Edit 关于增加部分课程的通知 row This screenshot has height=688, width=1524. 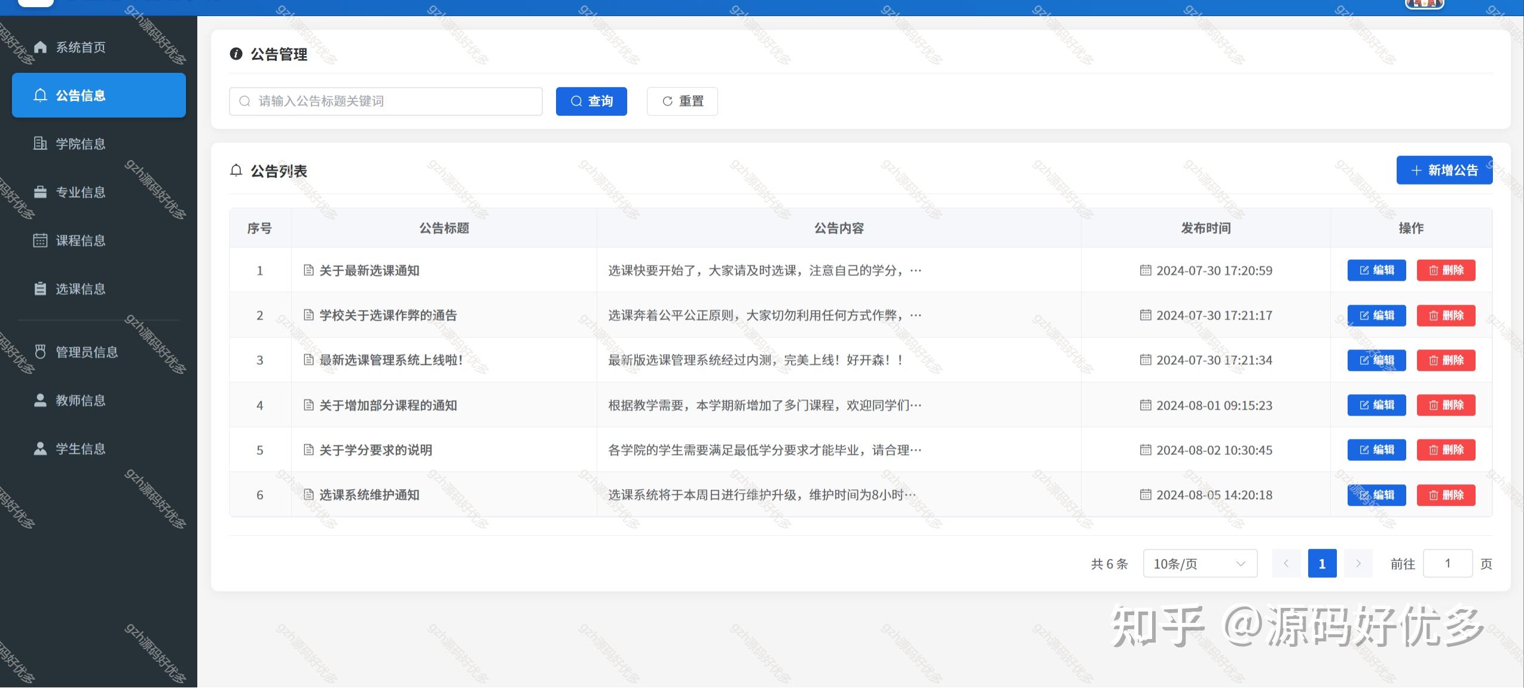(x=1376, y=405)
